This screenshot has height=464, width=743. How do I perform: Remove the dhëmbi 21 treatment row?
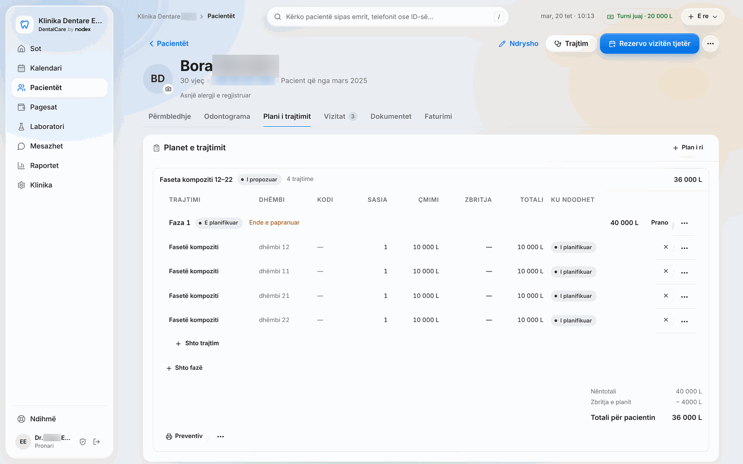coord(666,296)
